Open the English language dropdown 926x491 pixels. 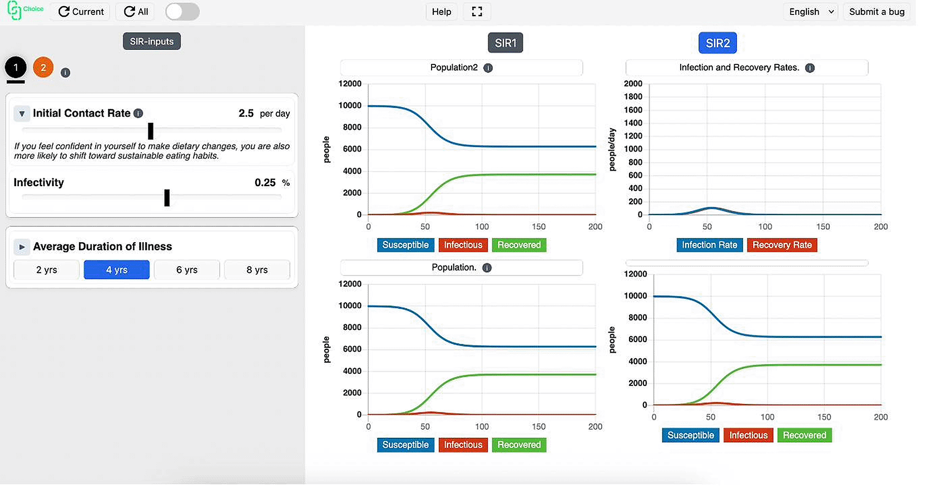[812, 12]
